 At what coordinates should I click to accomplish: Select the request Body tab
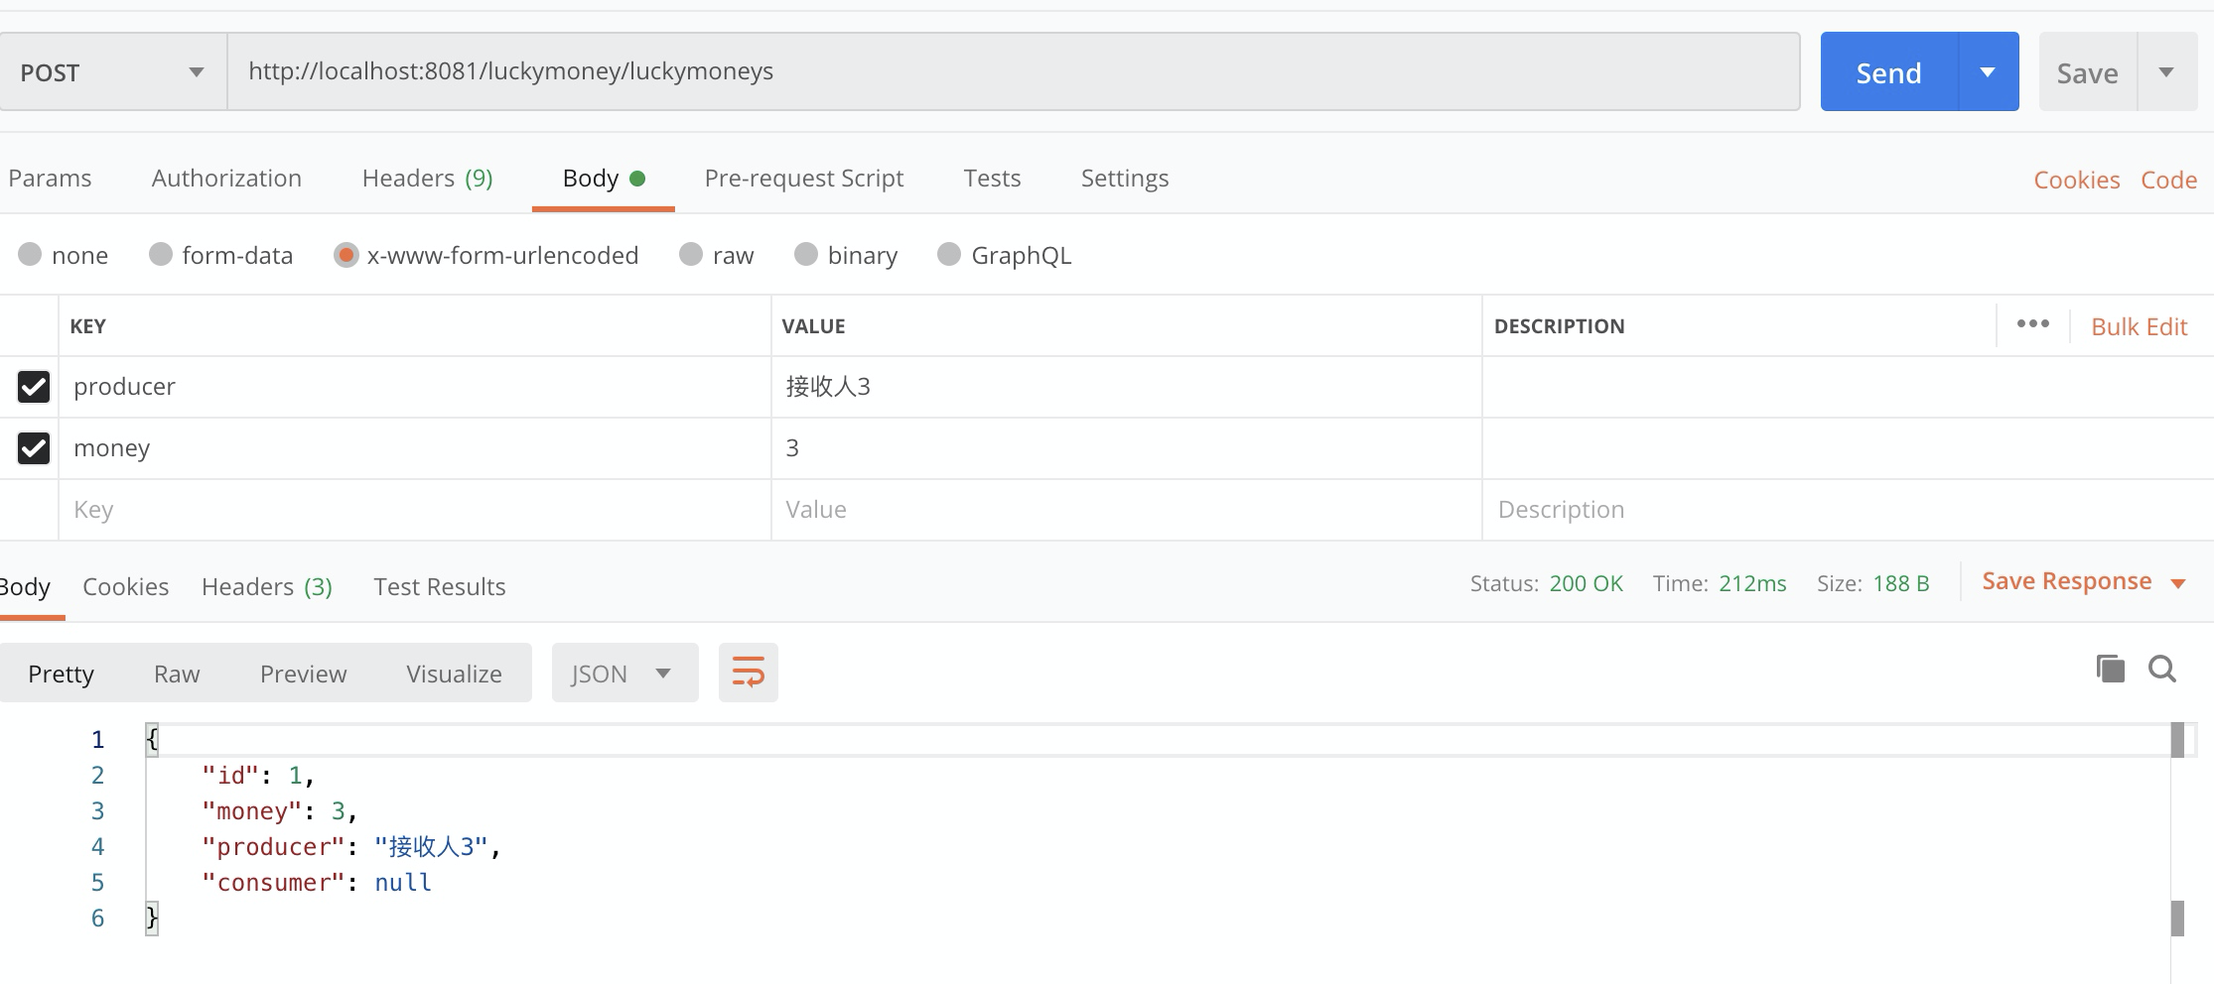pyautogui.click(x=603, y=179)
